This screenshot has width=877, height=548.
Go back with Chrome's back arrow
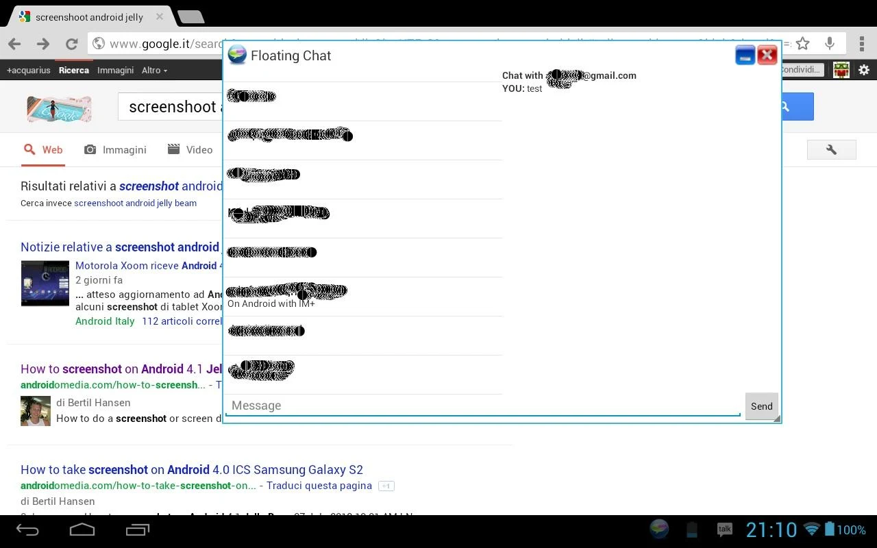pos(14,44)
